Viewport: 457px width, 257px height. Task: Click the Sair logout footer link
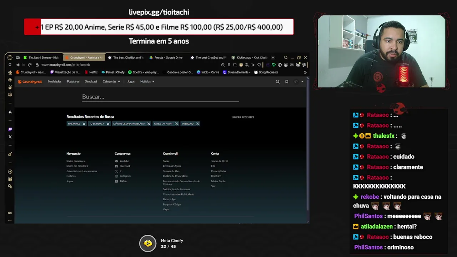pyautogui.click(x=213, y=186)
